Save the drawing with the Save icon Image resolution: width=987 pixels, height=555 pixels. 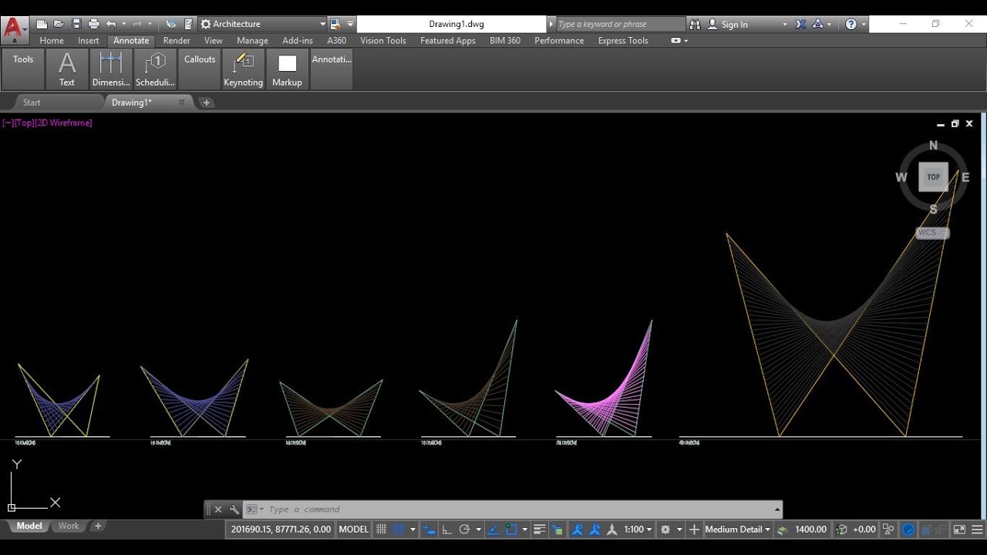(x=76, y=24)
